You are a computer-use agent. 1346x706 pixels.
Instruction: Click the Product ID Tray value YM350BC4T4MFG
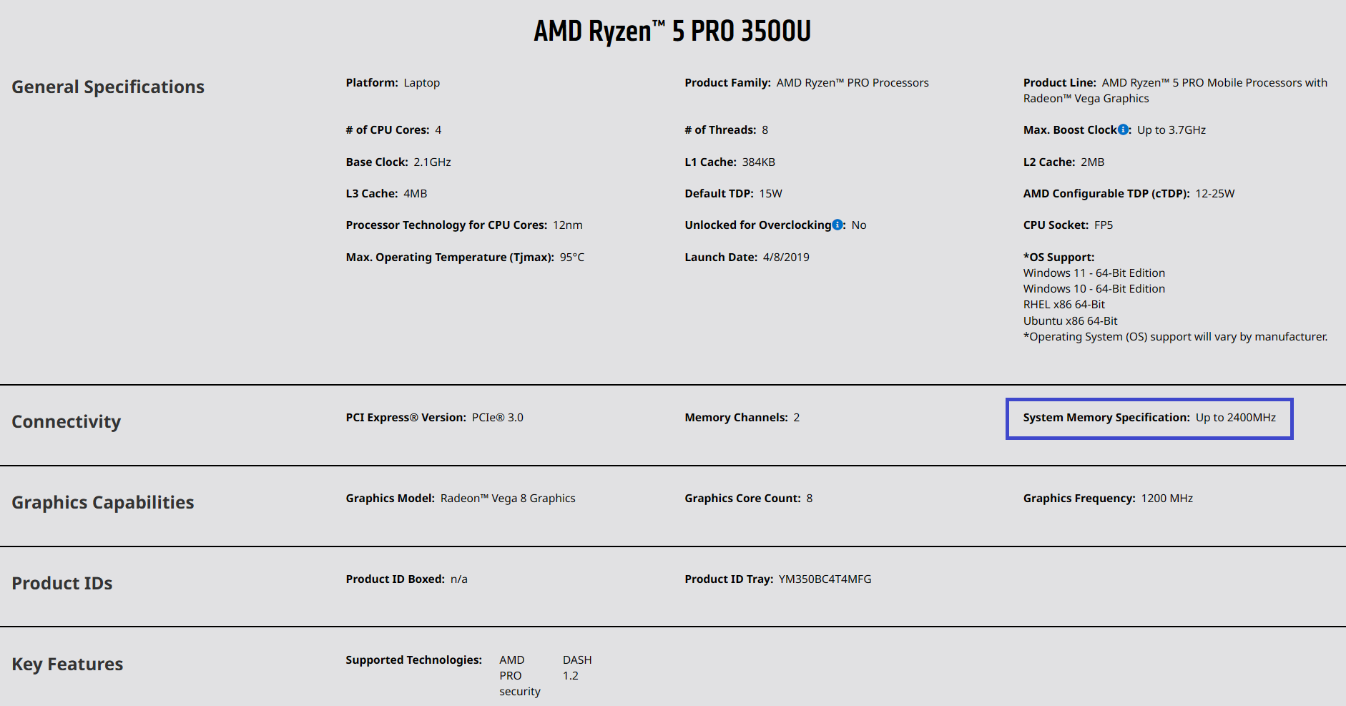coord(825,579)
